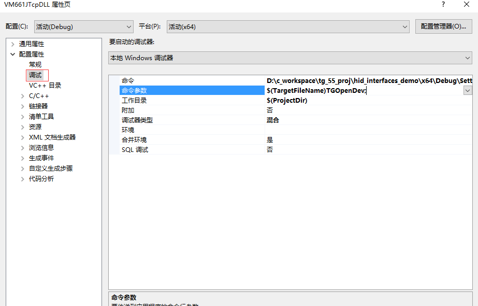The width and height of the screenshot is (478, 306).
Task: Click the 调试器类型 property row label
Action: [137, 120]
